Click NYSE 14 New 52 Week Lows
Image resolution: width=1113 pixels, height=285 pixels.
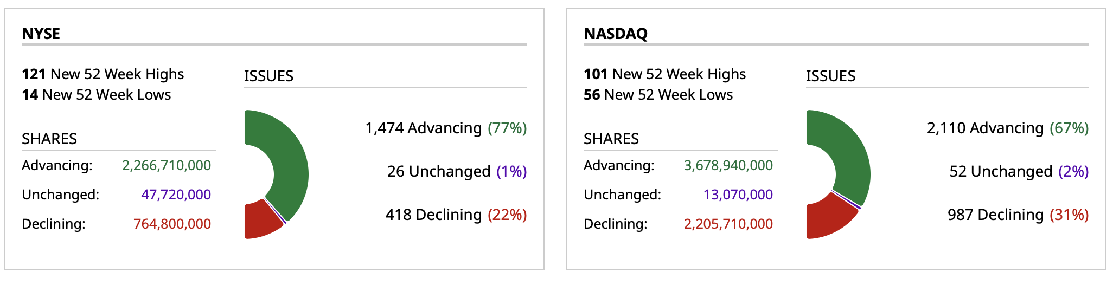pos(97,95)
